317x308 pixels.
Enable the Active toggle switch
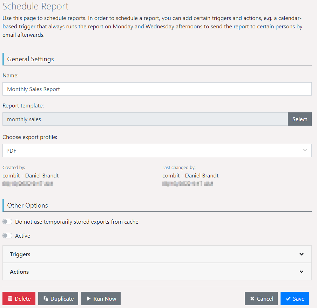click(7, 236)
